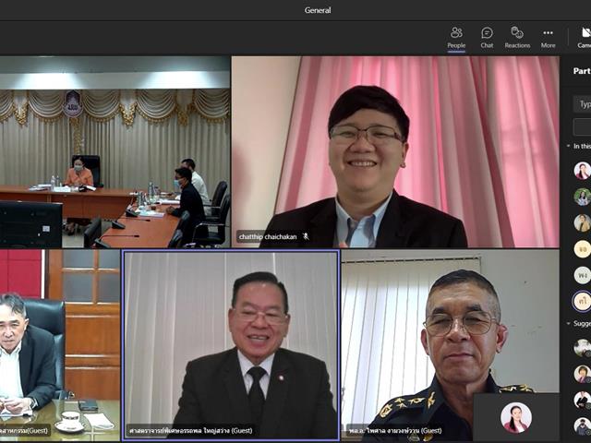The height and width of the screenshot is (443, 591).
Task: Click the highlighted center guest video tile
Action: (231, 345)
